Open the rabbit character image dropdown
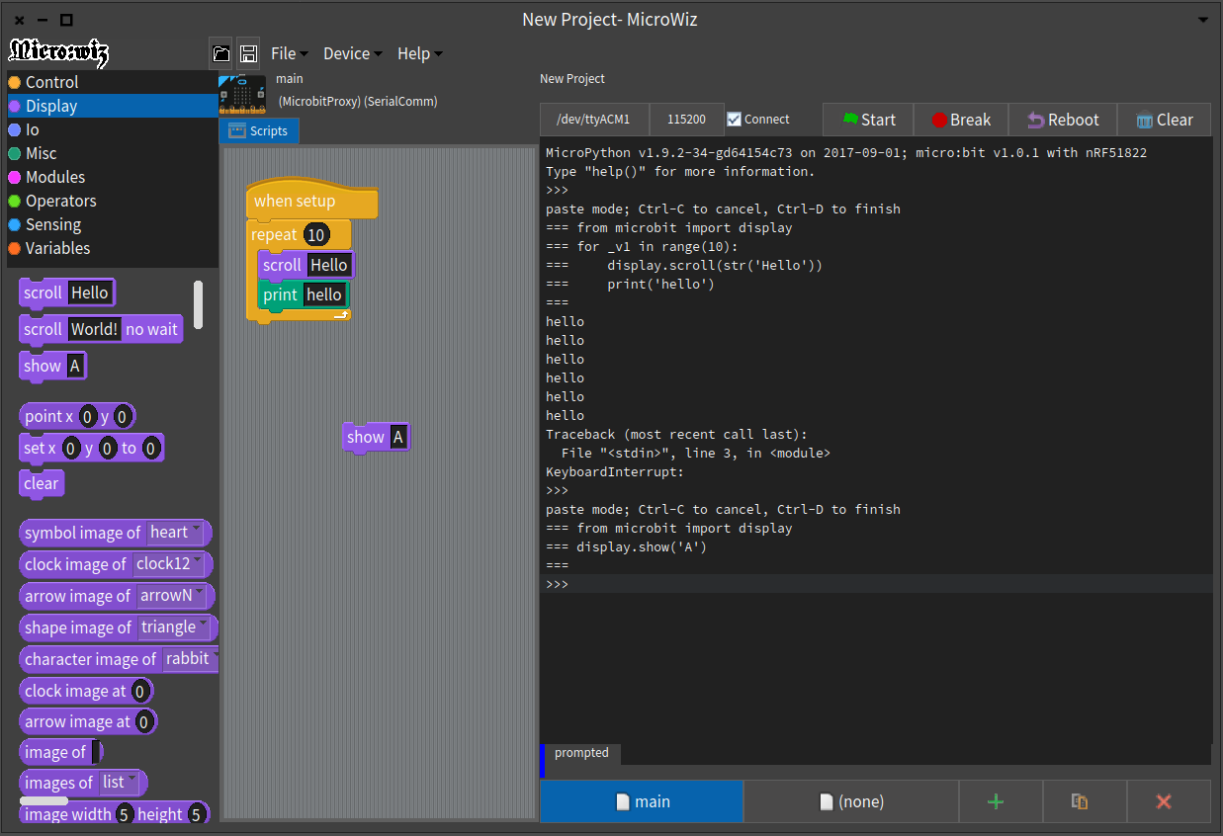 (190, 659)
